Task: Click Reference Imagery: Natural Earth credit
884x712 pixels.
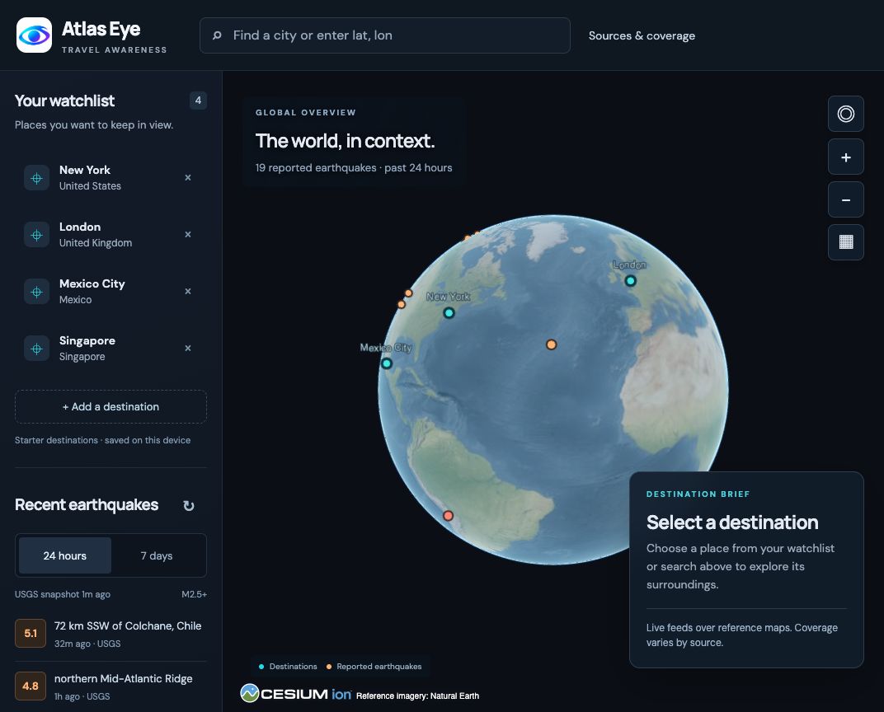Action: point(418,696)
